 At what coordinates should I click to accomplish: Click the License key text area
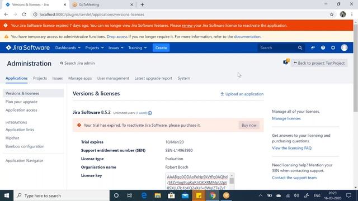click(200, 181)
